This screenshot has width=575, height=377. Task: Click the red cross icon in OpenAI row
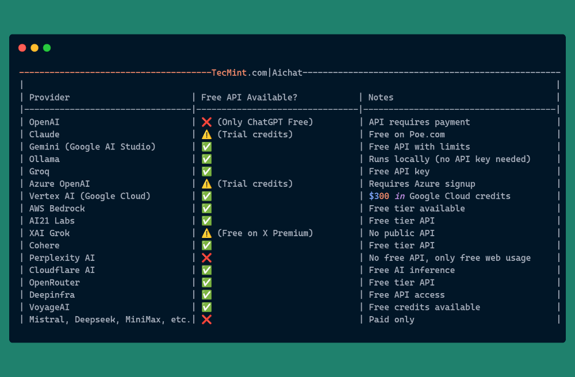206,122
